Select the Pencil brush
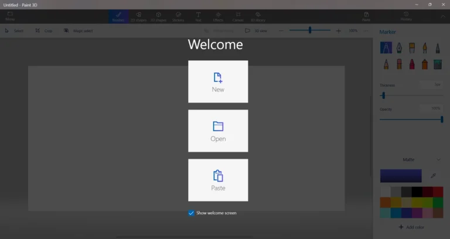The height and width of the screenshot is (239, 450). tap(386, 64)
